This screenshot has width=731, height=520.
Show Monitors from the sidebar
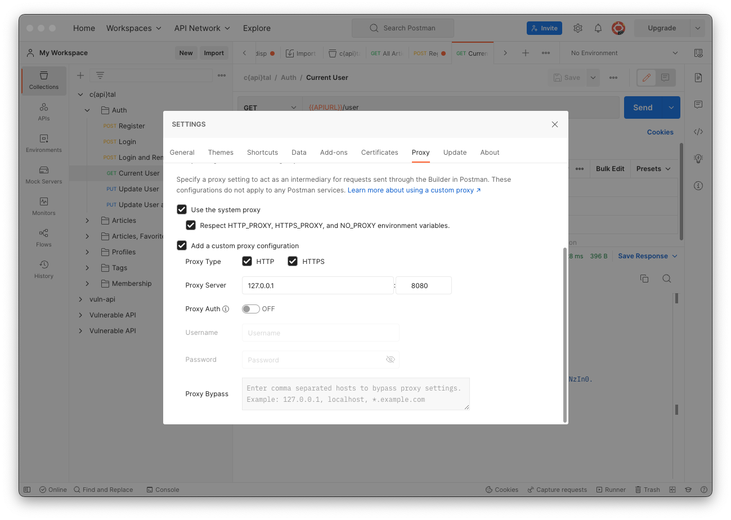tap(44, 207)
